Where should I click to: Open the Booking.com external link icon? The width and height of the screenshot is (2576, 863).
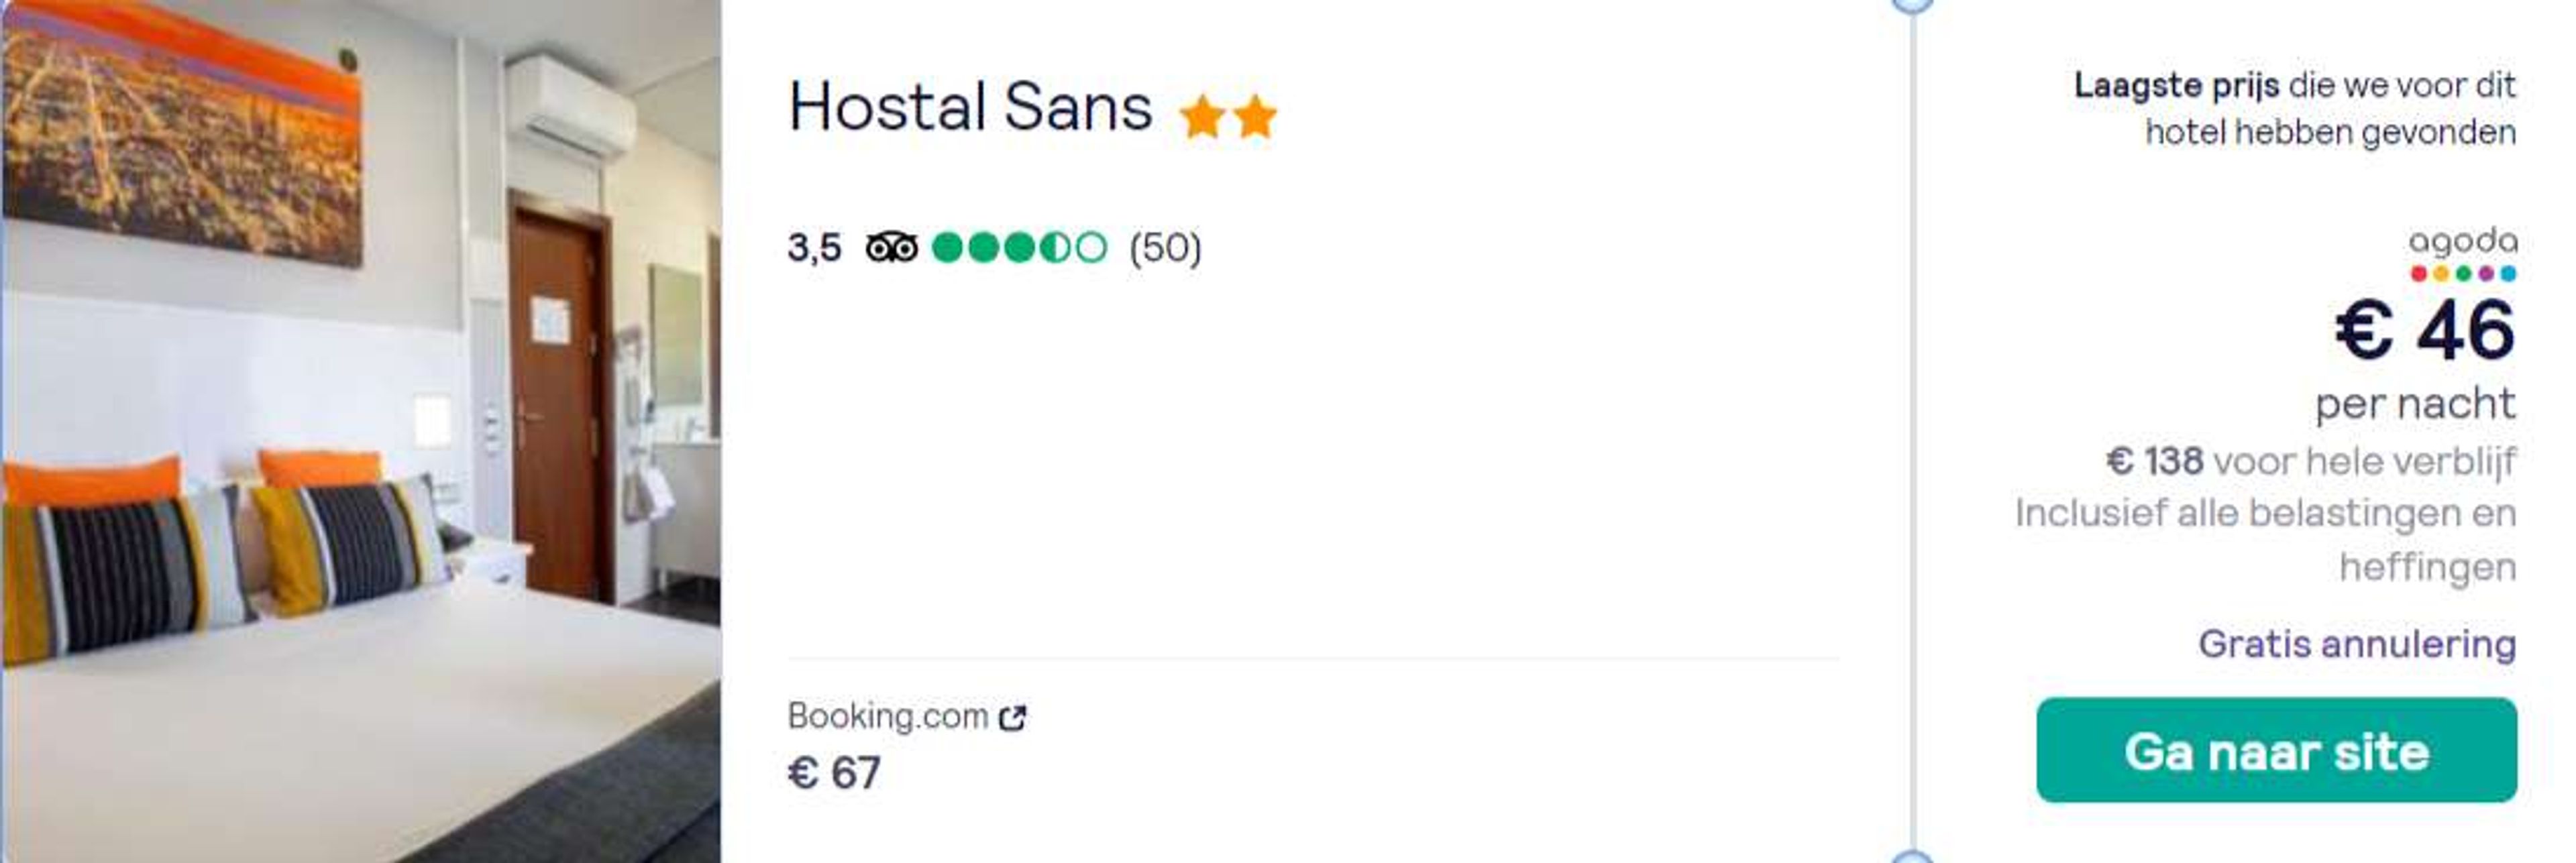coord(1013,717)
